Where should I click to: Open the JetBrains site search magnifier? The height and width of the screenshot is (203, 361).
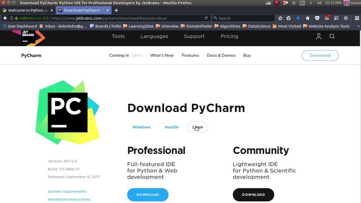pos(332,36)
